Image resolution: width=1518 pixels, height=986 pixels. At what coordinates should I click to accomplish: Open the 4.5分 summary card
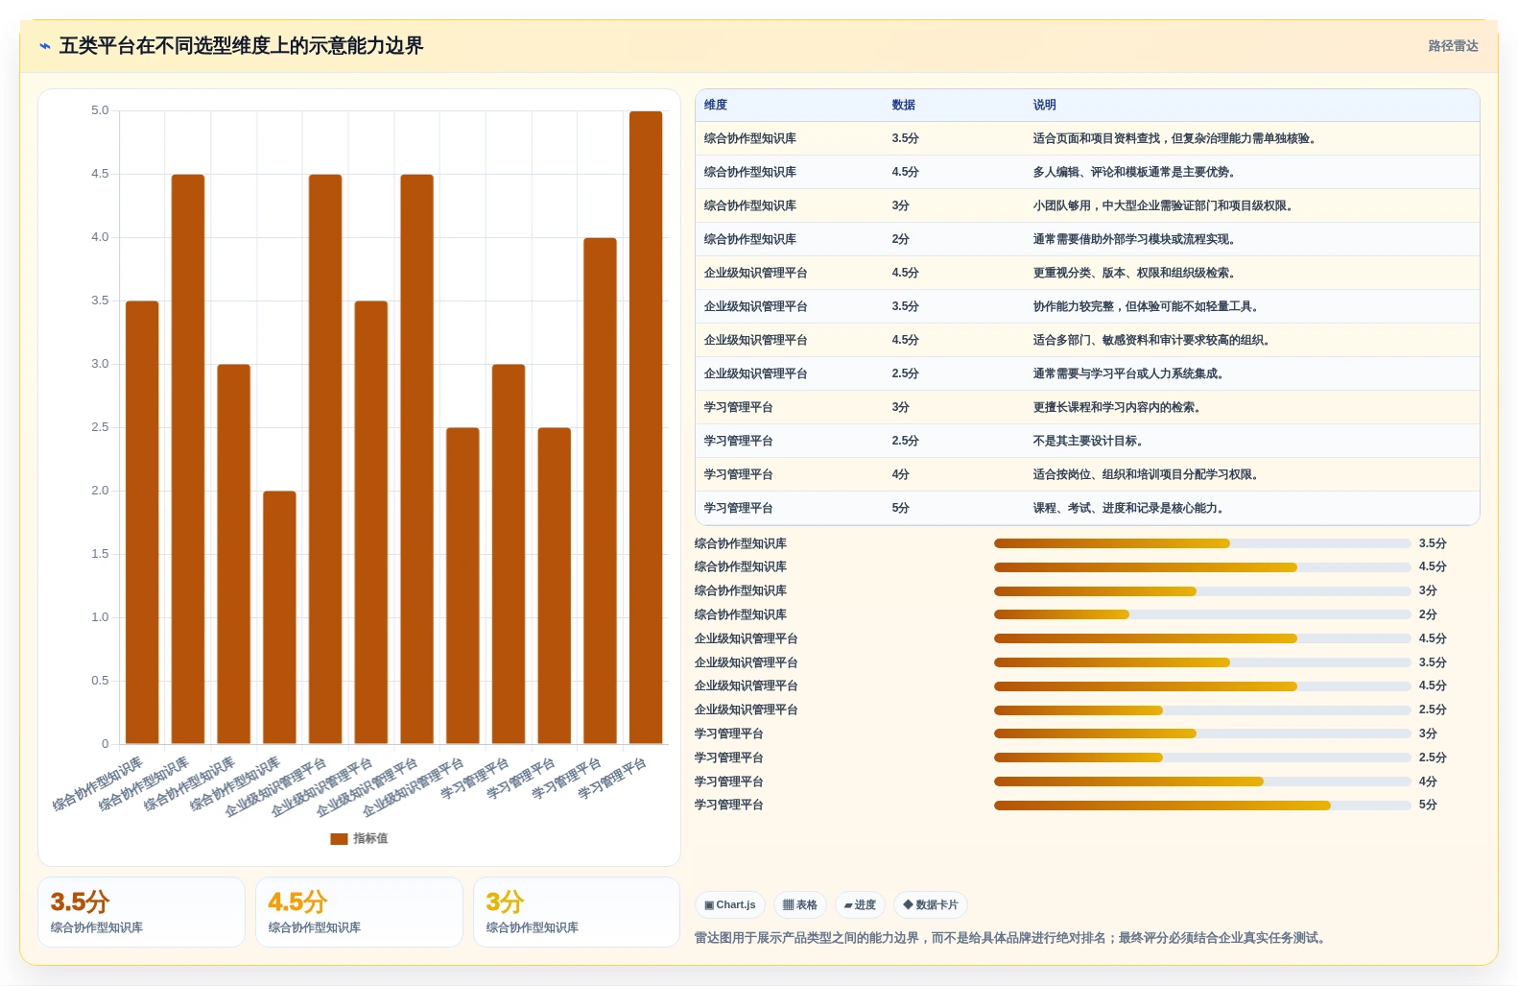(x=359, y=912)
